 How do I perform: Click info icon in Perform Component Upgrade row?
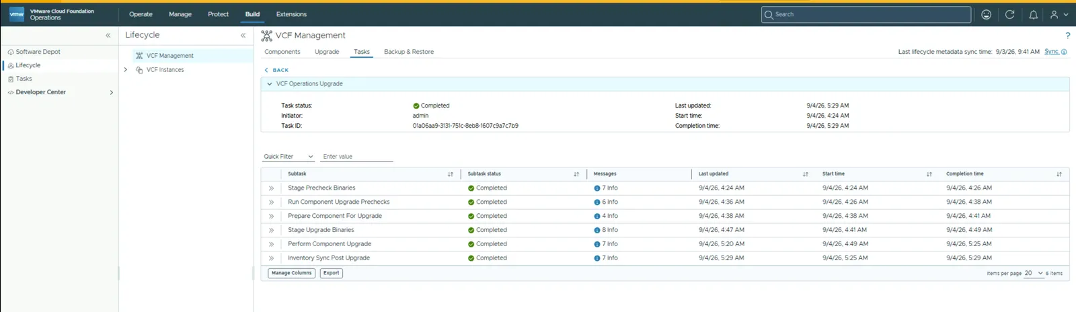click(x=597, y=244)
